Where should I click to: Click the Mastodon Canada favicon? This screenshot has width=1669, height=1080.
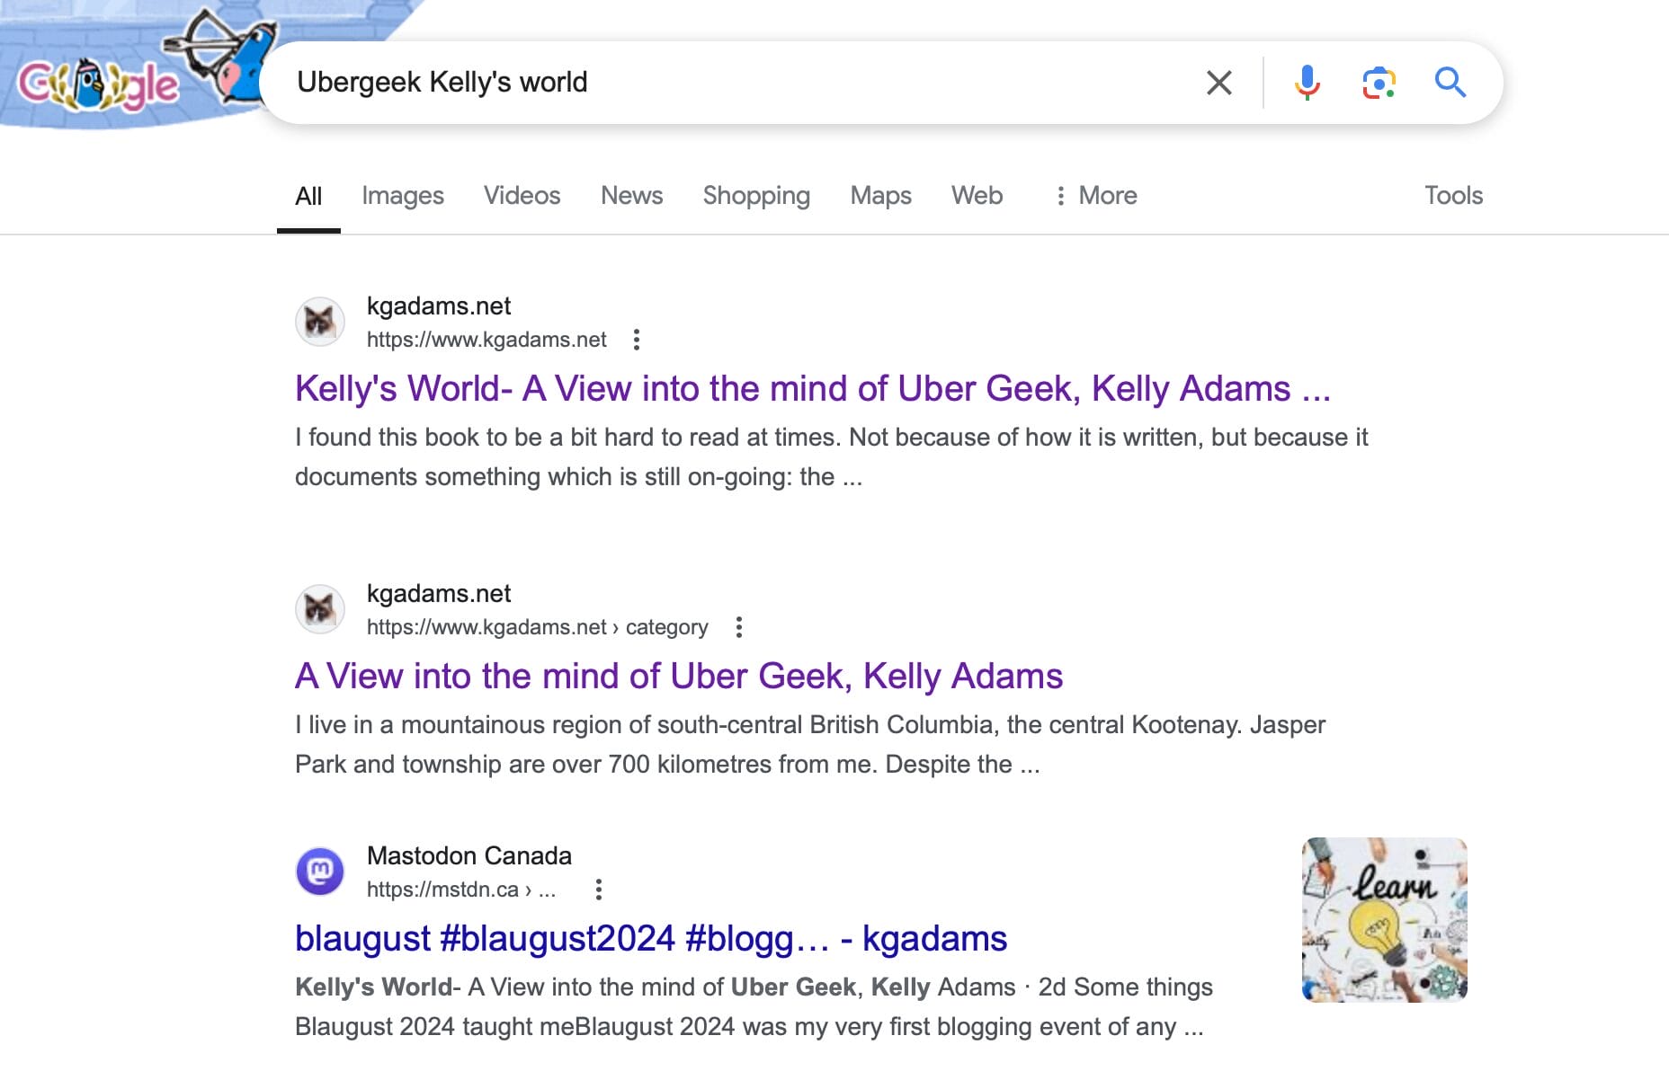tap(320, 872)
